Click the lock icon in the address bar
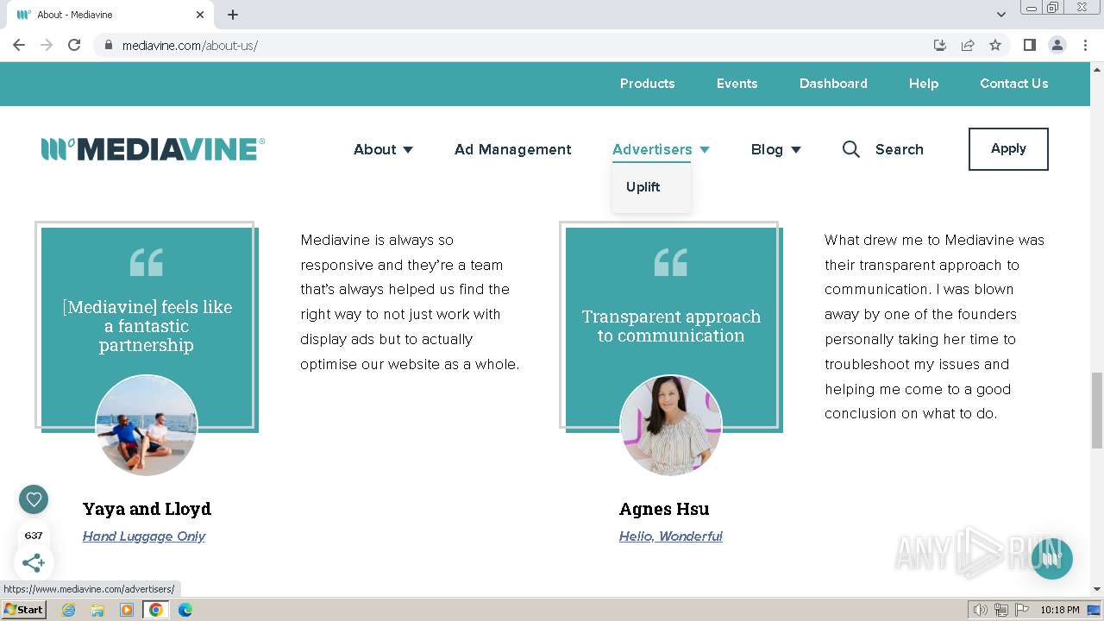Screen dimensions: 1104x621 [x=109, y=45]
